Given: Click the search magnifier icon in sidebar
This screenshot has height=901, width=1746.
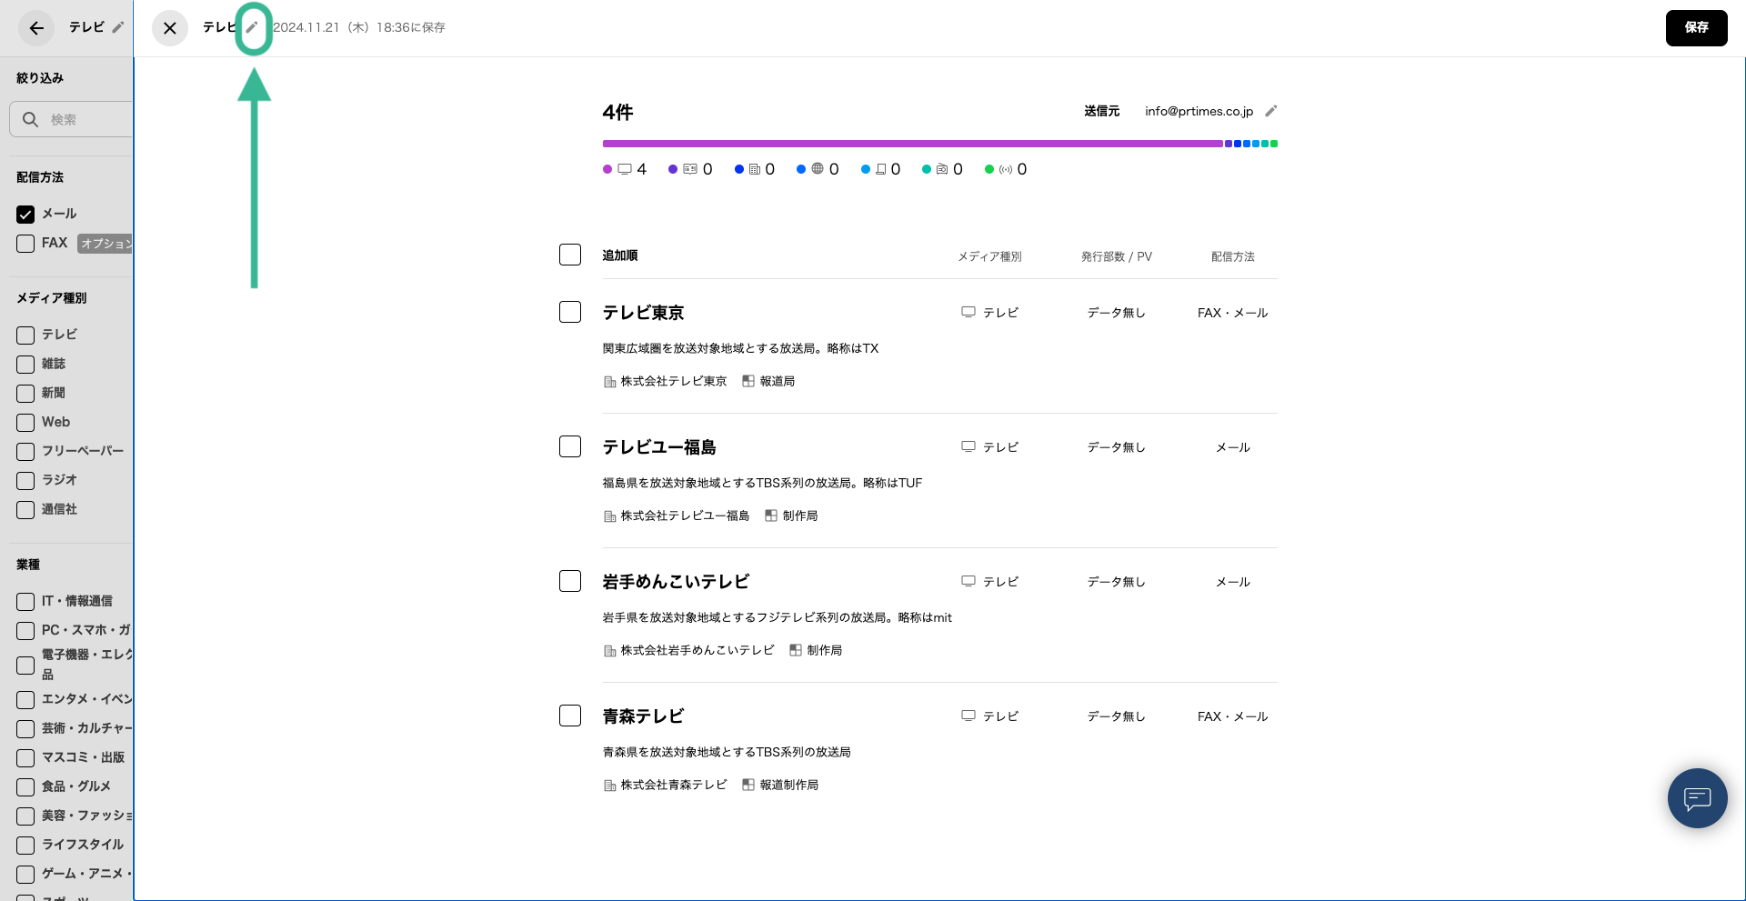Looking at the screenshot, I should pyautogui.click(x=30, y=119).
